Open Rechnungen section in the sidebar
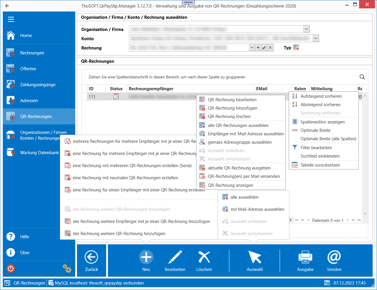The height and width of the screenshot is (290, 377). [39, 53]
